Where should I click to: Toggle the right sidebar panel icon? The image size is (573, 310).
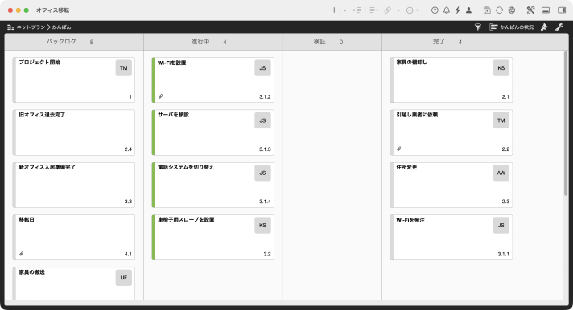(x=562, y=10)
